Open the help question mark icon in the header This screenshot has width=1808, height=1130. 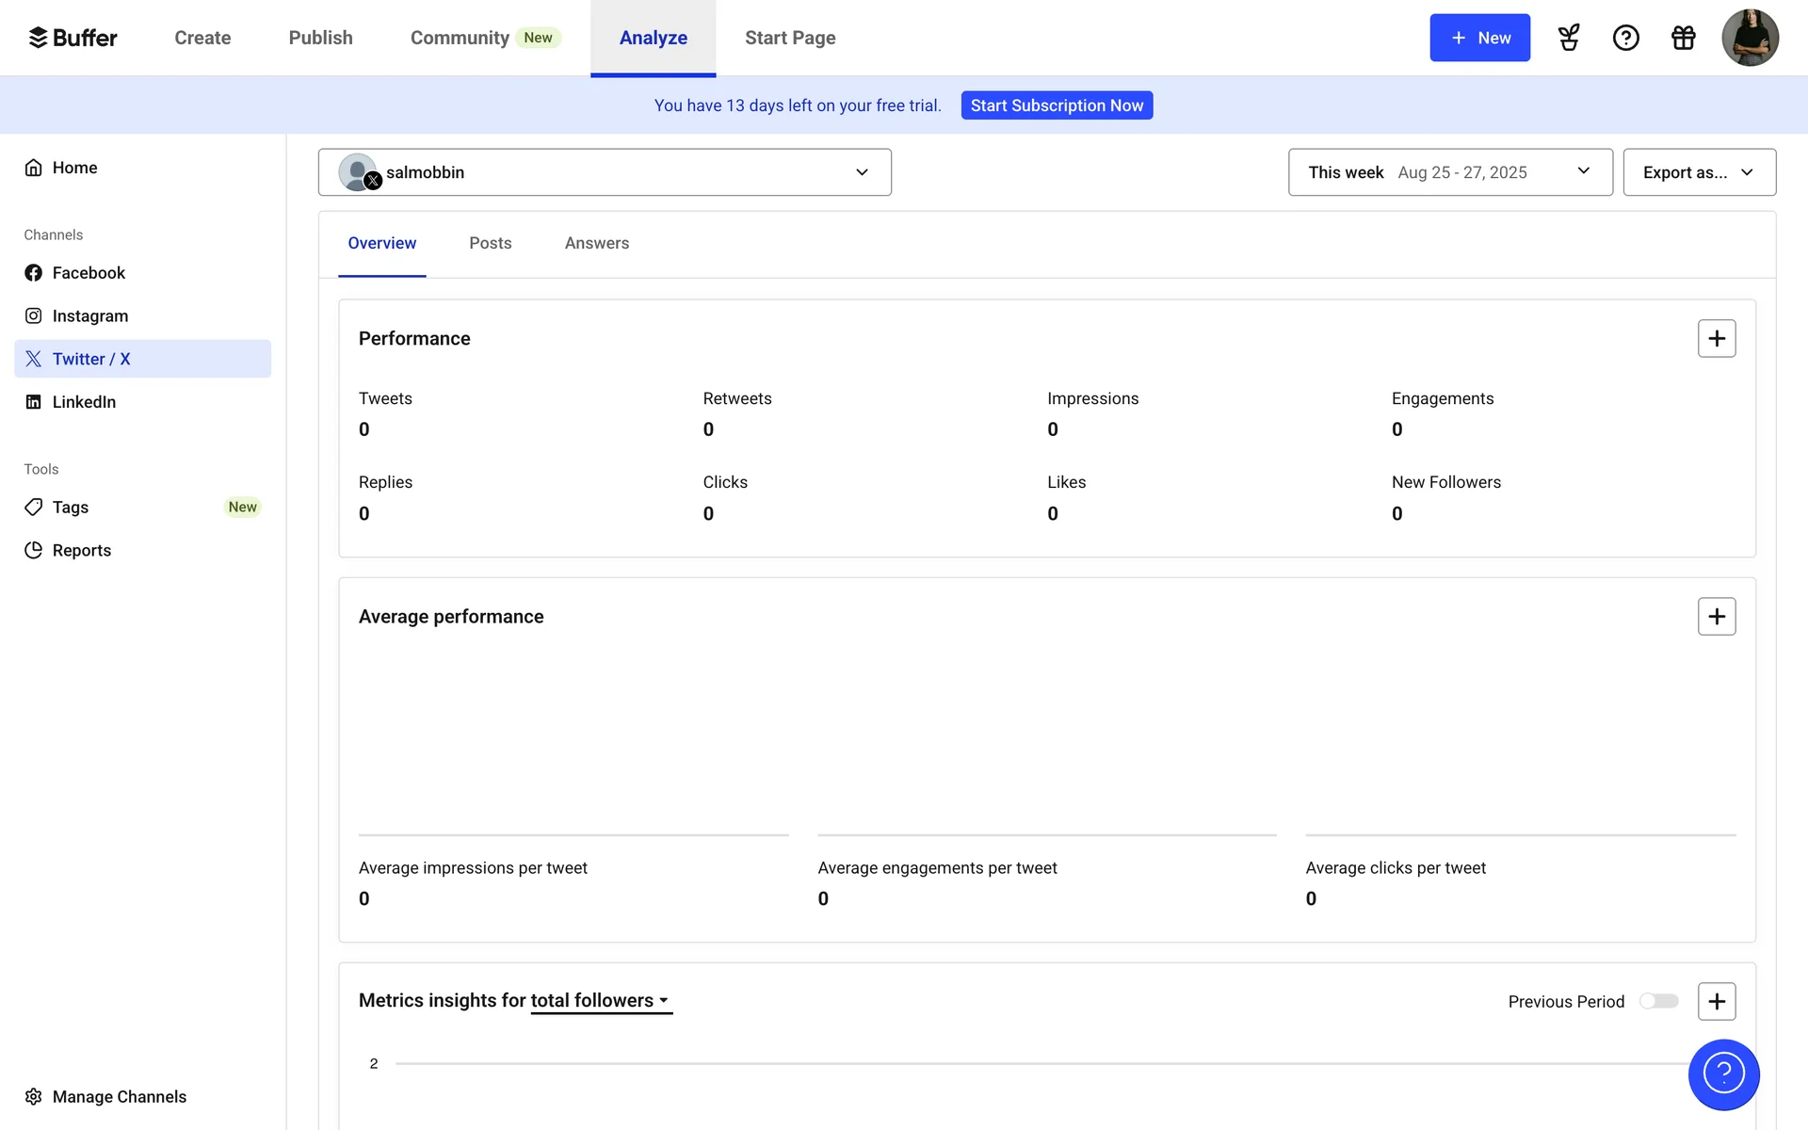tap(1625, 38)
